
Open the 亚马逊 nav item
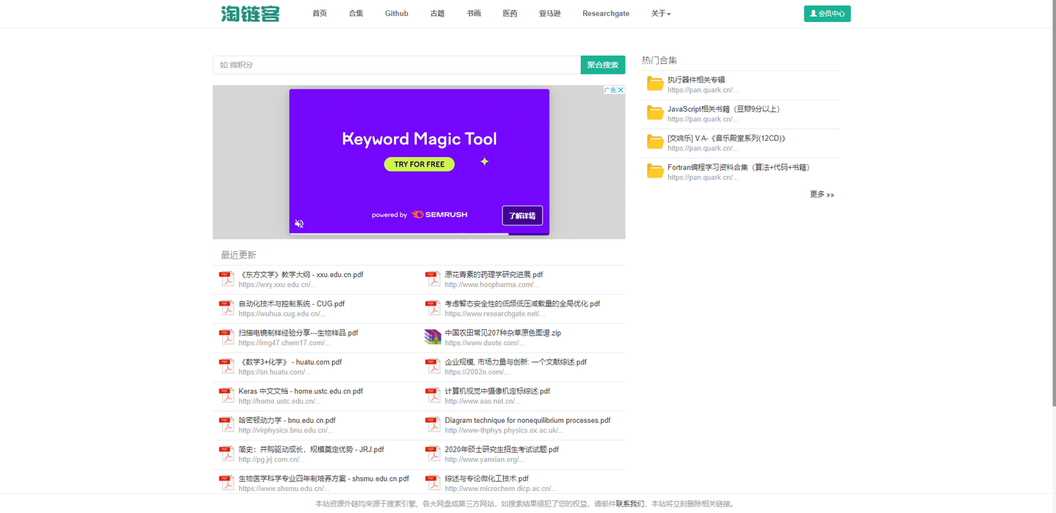point(550,13)
